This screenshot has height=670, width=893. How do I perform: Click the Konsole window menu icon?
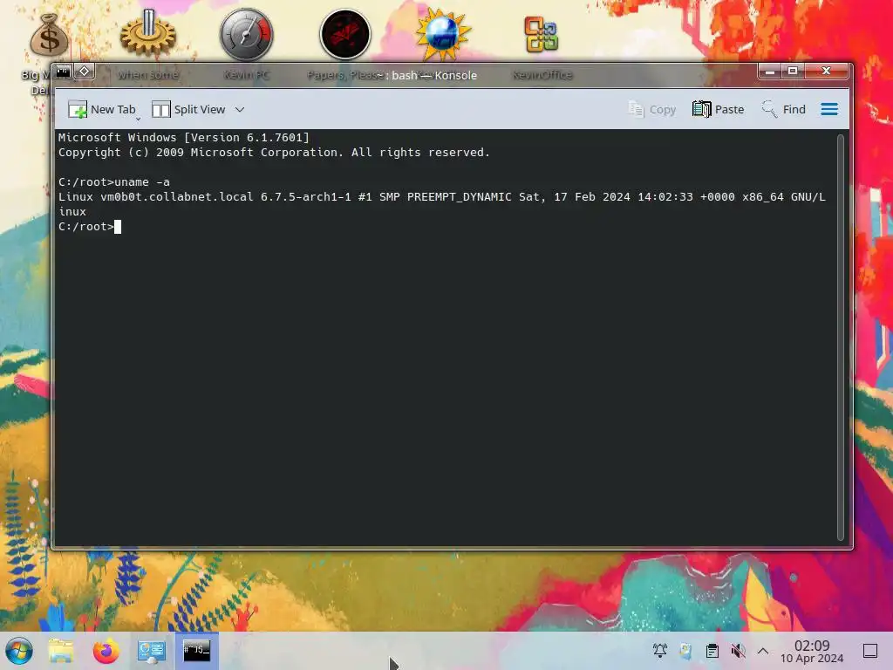tap(63, 72)
